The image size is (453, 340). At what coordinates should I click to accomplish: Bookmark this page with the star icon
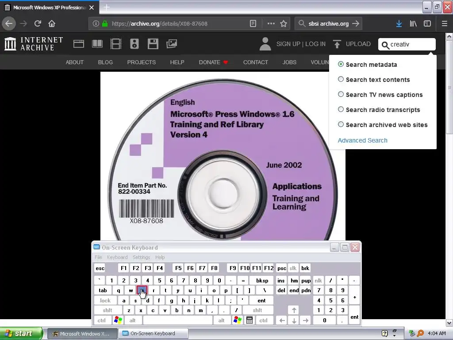pyautogui.click(x=284, y=24)
